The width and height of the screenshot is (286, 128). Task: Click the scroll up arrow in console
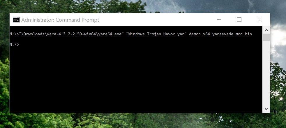[266, 30]
